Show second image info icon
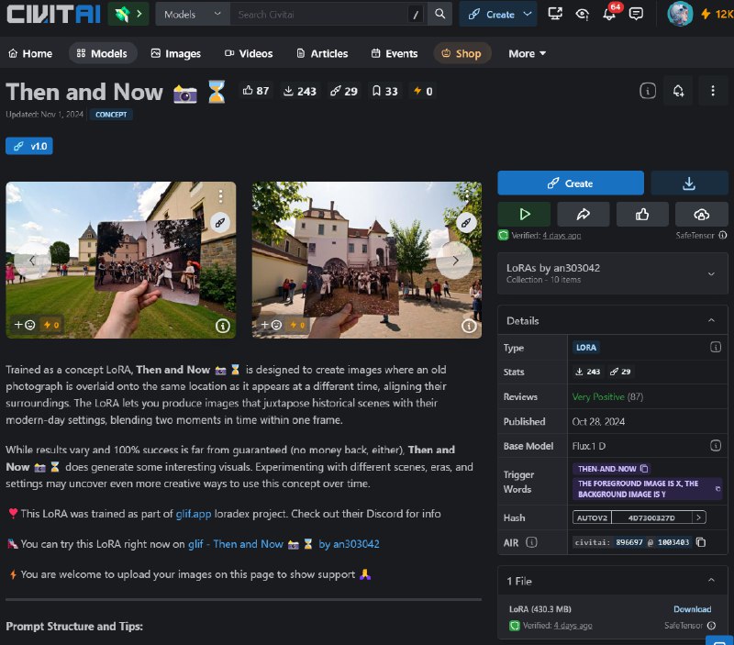The height and width of the screenshot is (645, 734). point(469,326)
